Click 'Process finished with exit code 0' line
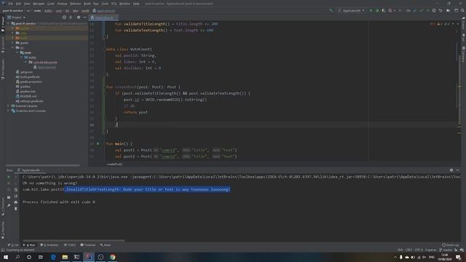Viewport: 466px width, 262px height. [59, 202]
